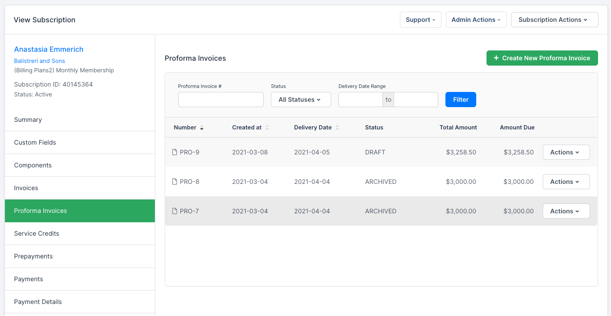The height and width of the screenshot is (316, 611).
Task: Open Anastasia Emmerich customer link
Action: 49,49
